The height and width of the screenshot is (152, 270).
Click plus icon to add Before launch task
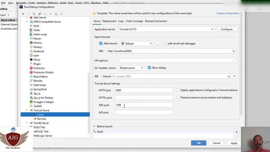pyautogui.click(x=237, y=132)
